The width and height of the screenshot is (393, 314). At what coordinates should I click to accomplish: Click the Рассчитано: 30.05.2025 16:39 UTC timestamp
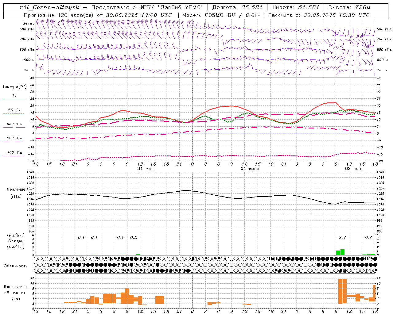coord(319,15)
